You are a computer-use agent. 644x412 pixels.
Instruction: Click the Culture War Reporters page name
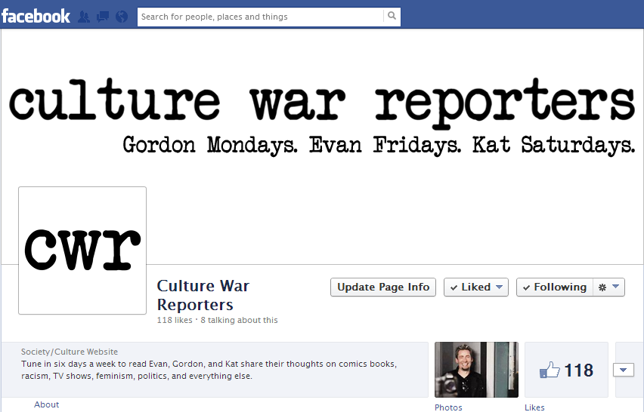click(203, 295)
